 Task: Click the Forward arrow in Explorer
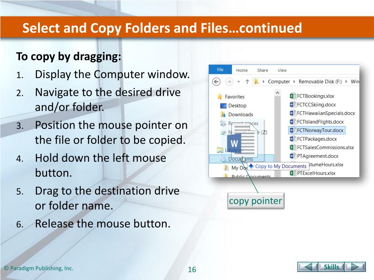229,82
